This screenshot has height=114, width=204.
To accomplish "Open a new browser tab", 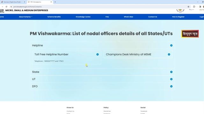I will (55, 2).
